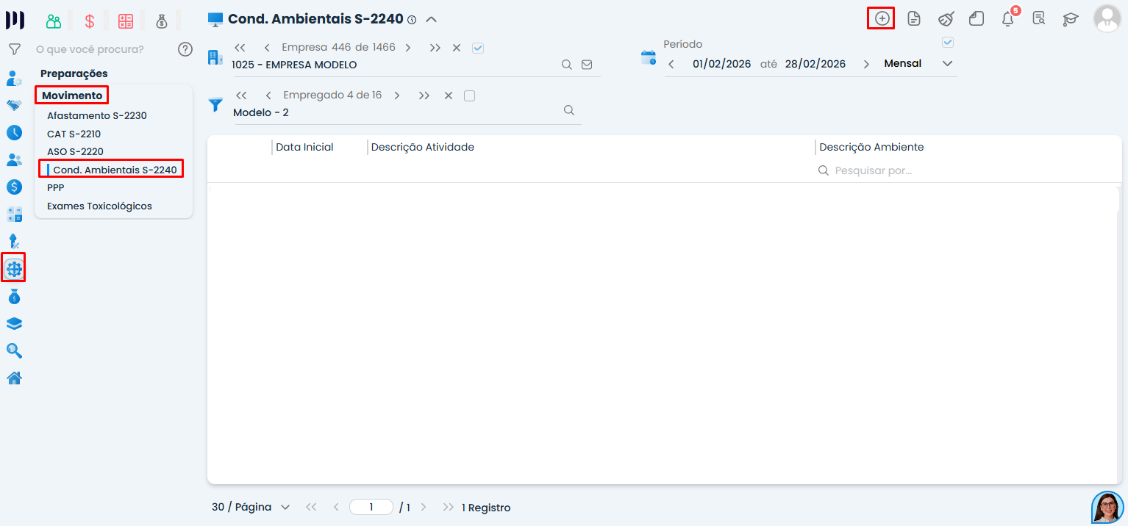The image size is (1128, 526).
Task: Toggle the checkbox next to Empresa navigation
Action: coord(478,48)
